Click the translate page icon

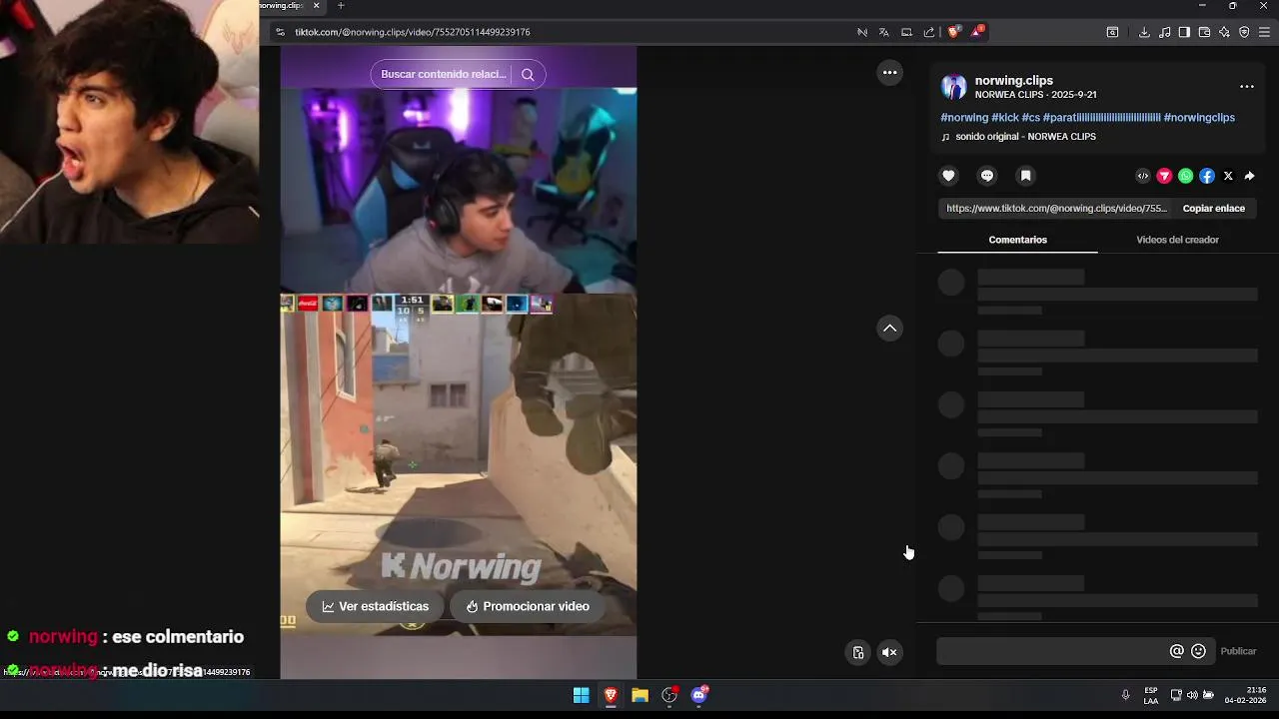[883, 32]
